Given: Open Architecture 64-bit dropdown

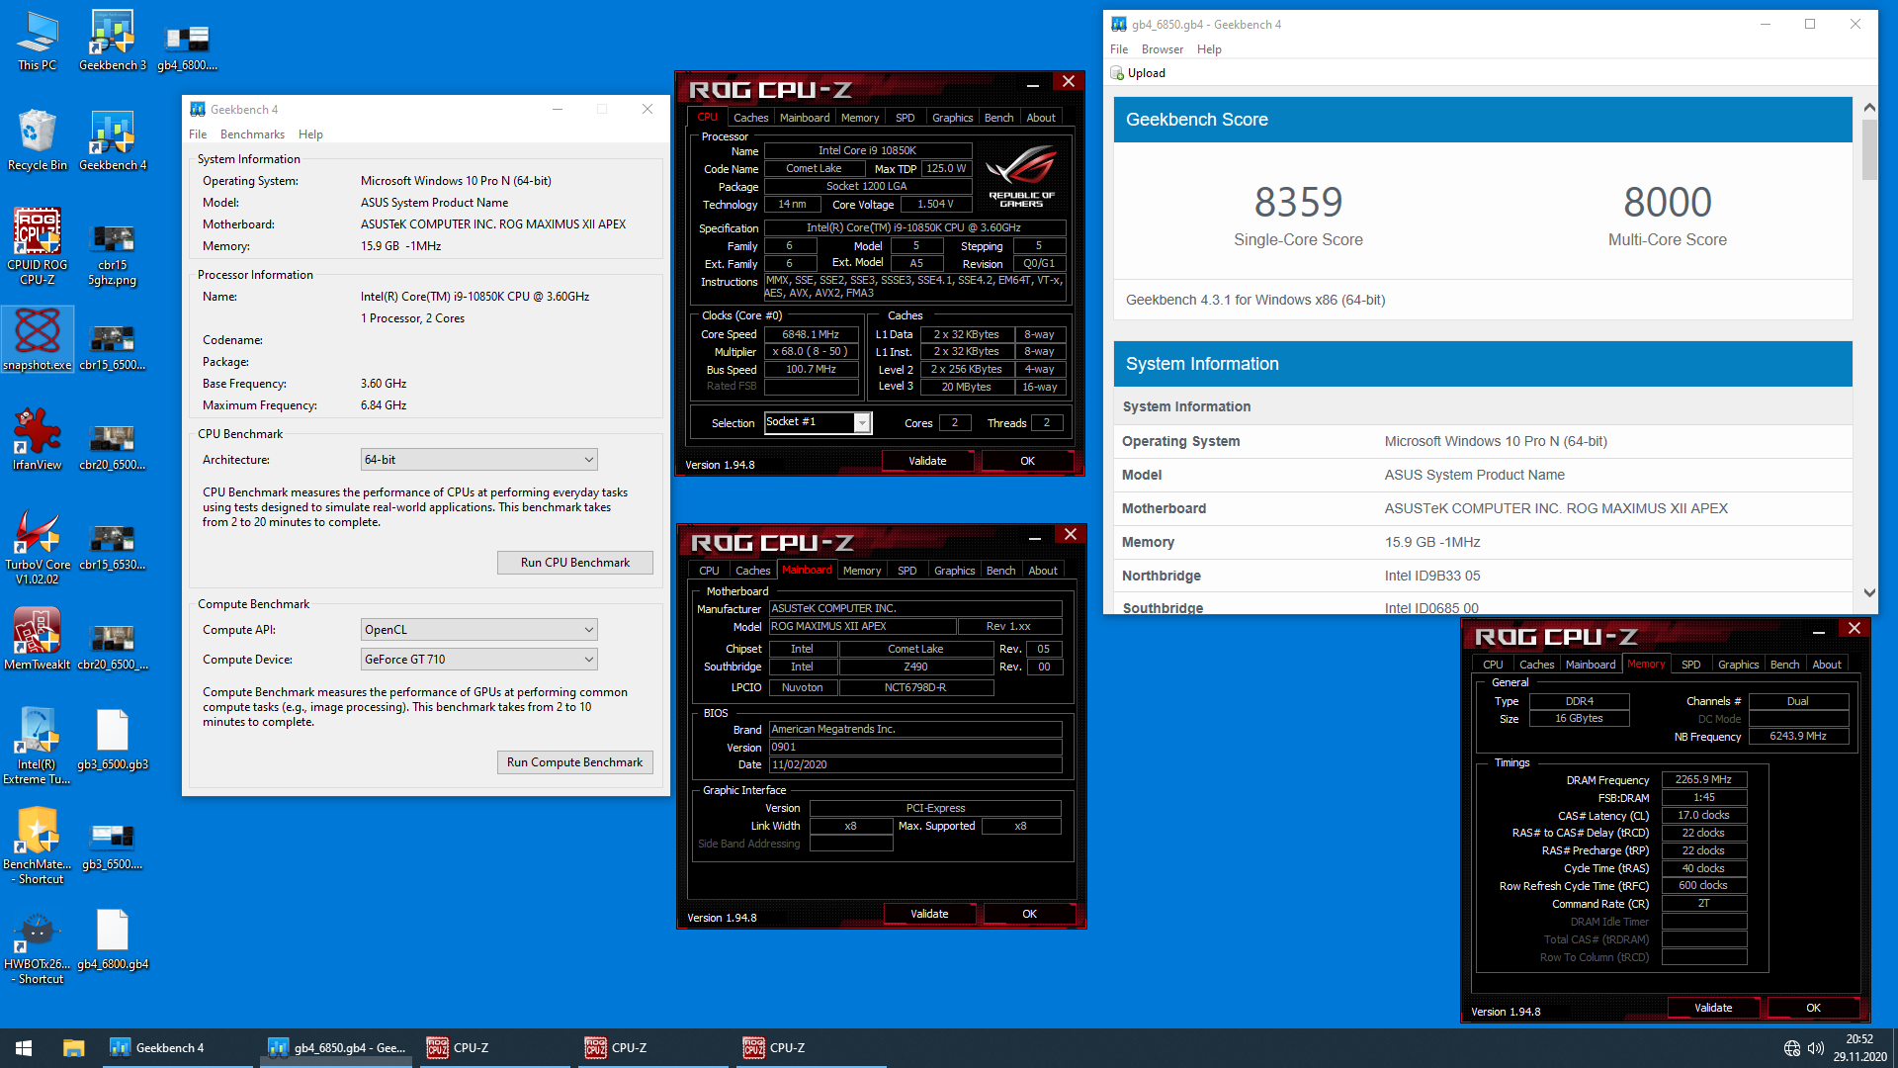Looking at the screenshot, I should tap(479, 460).
